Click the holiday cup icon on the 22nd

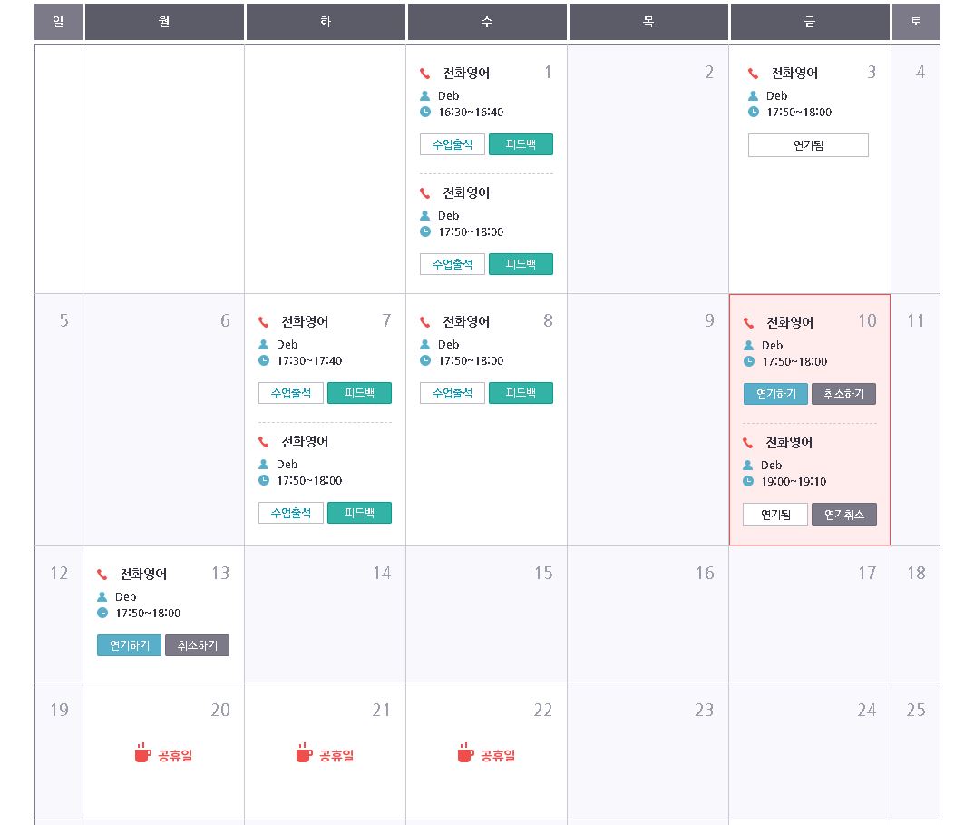tap(465, 752)
